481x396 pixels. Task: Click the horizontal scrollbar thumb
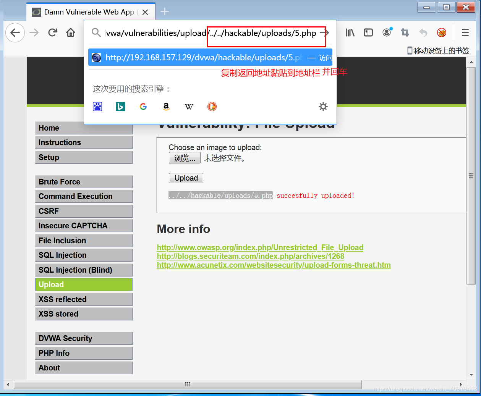[x=188, y=384]
